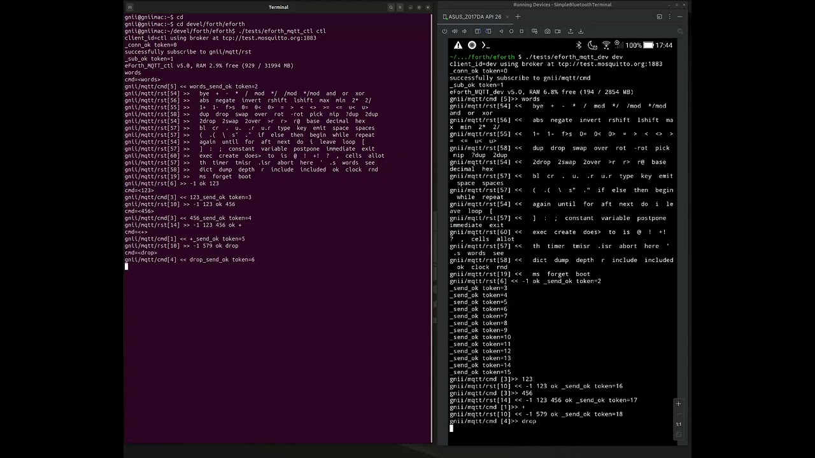
Task: Take a device screenshot with camera icon
Action: point(548,31)
